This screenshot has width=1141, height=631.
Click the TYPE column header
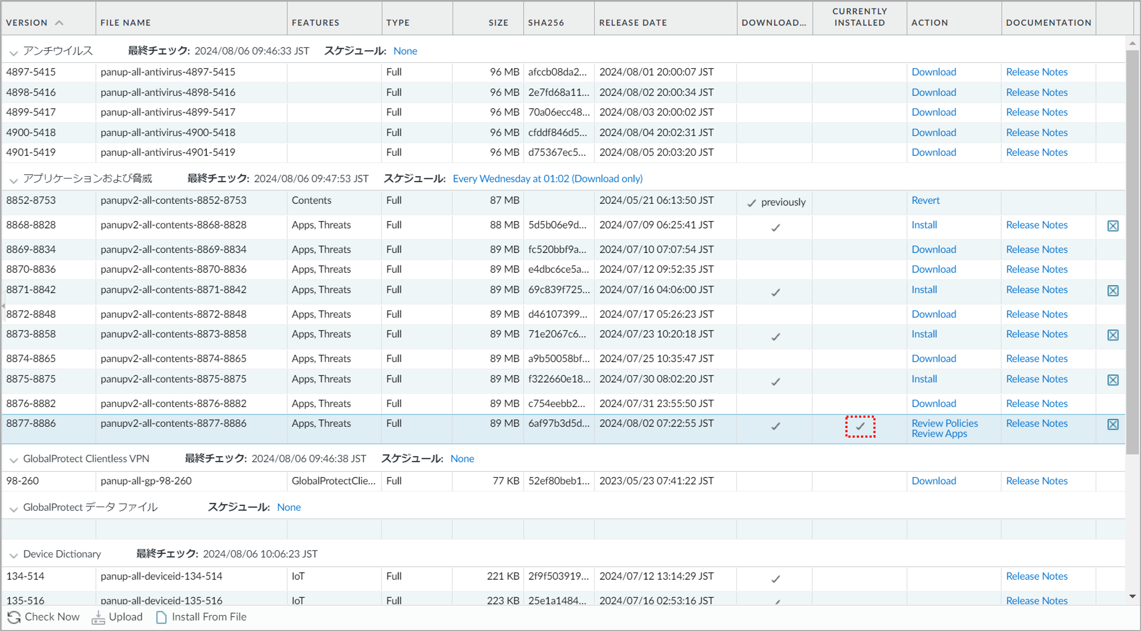tap(398, 22)
